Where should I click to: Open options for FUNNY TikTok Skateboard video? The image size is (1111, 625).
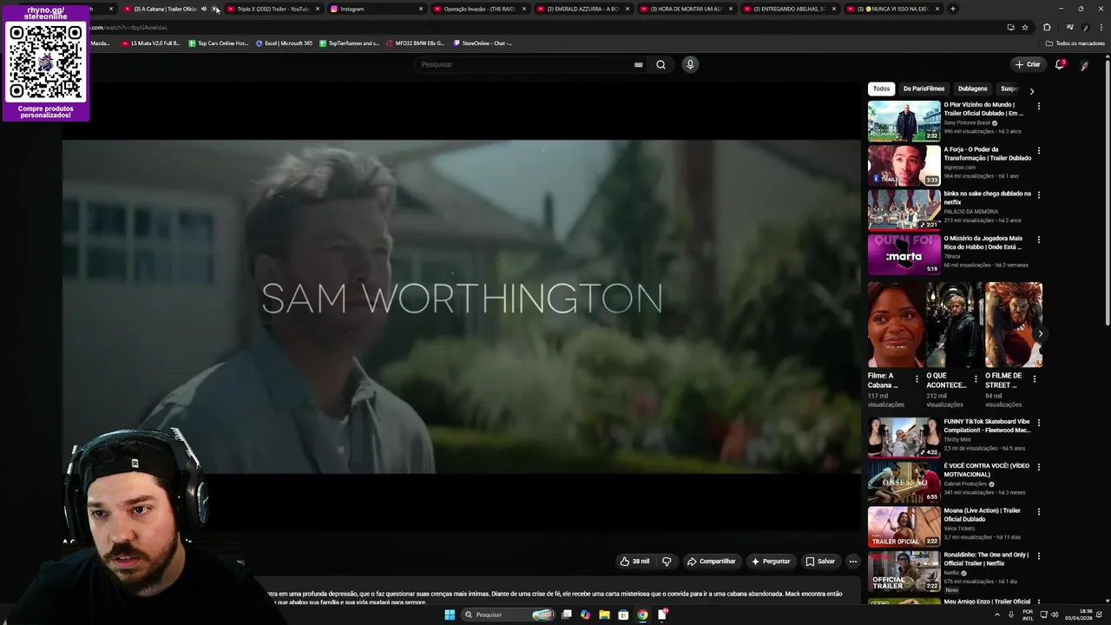tap(1038, 423)
